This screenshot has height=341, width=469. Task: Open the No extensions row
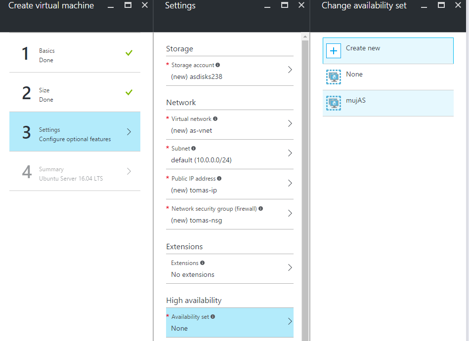[230, 269]
